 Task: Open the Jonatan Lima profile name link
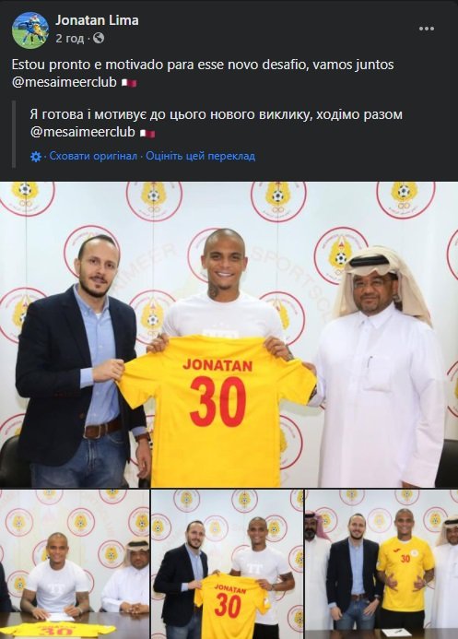97,20
